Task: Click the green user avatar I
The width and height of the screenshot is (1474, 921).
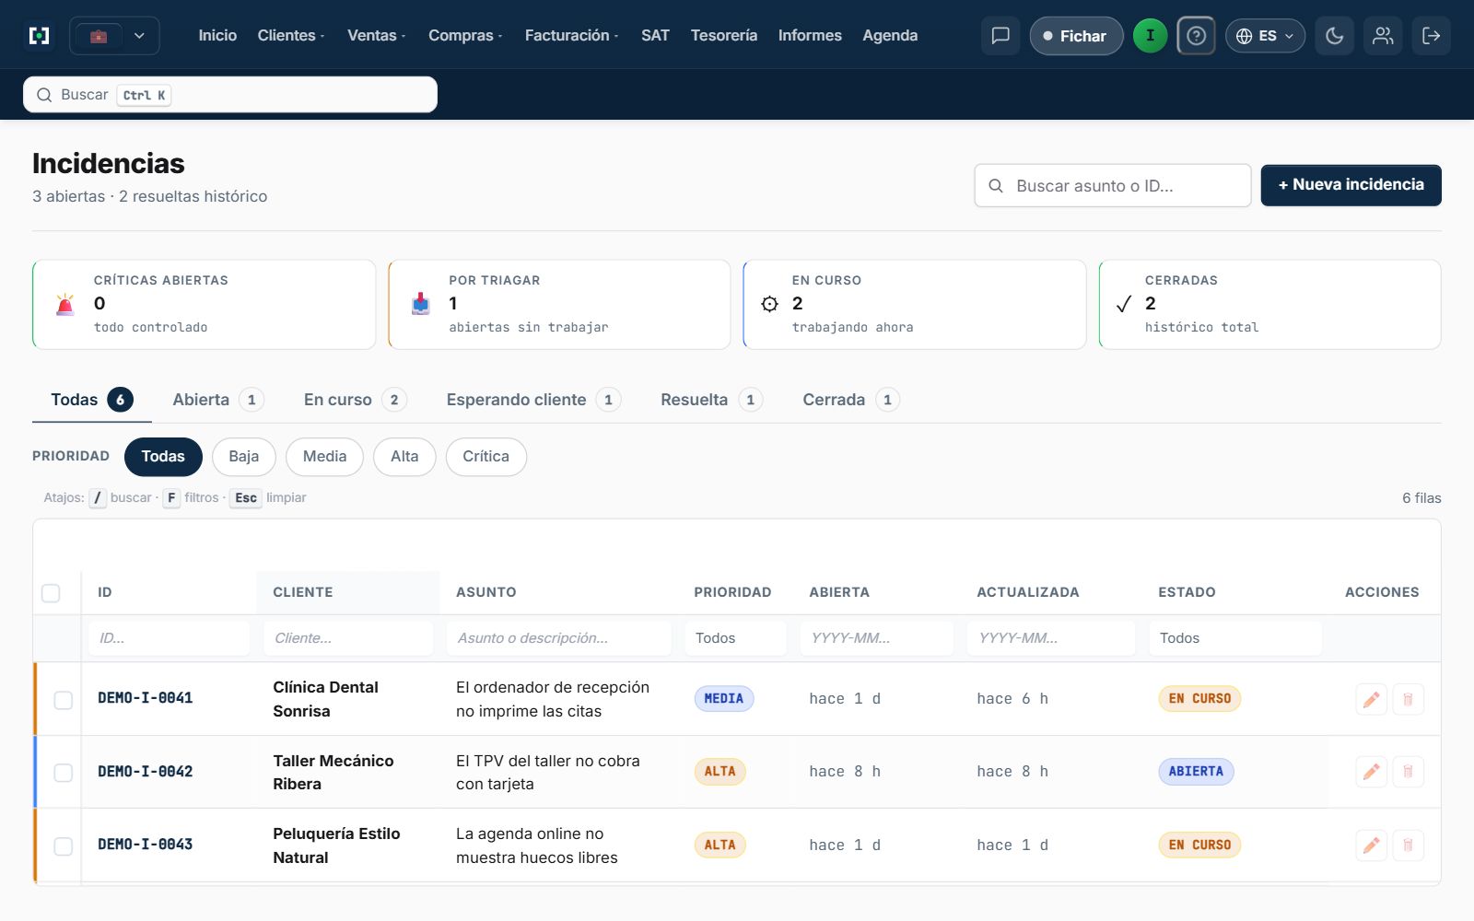Action: [1150, 36]
